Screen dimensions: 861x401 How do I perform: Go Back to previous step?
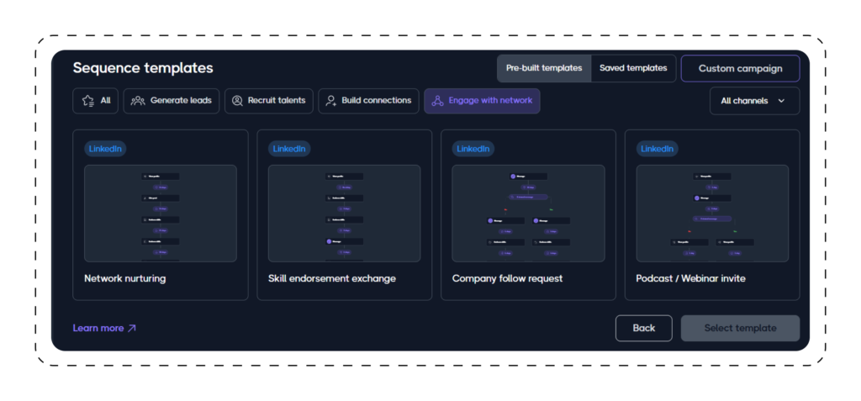(643, 328)
